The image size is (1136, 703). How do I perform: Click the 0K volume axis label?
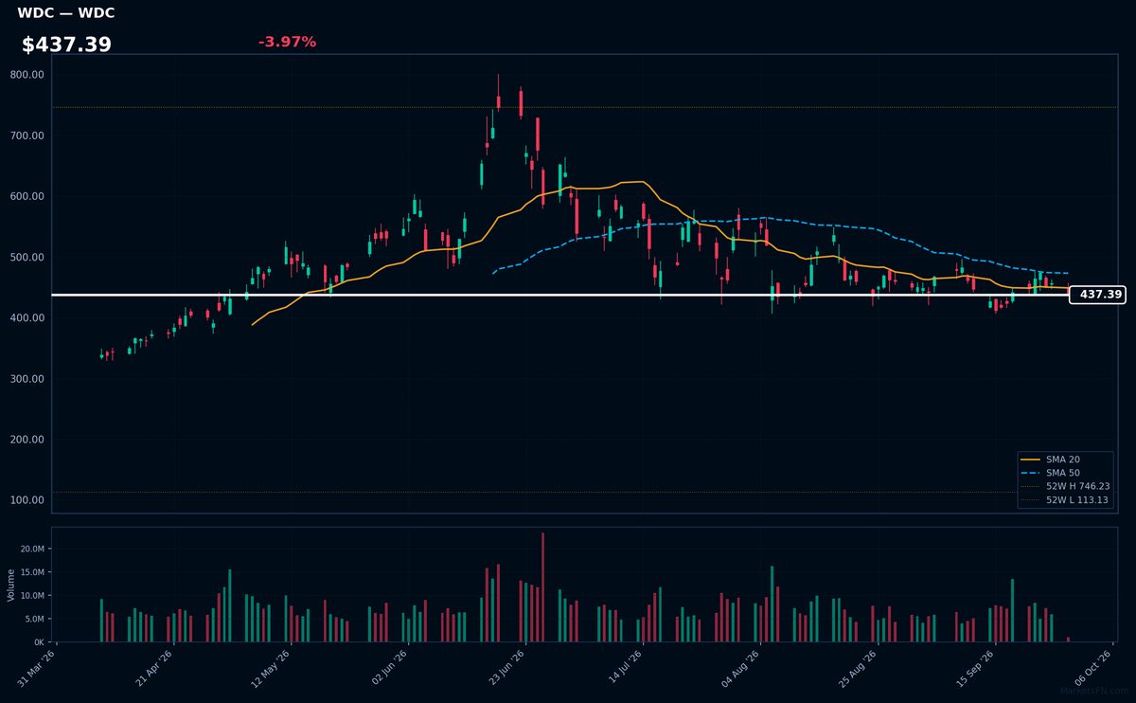click(x=39, y=642)
